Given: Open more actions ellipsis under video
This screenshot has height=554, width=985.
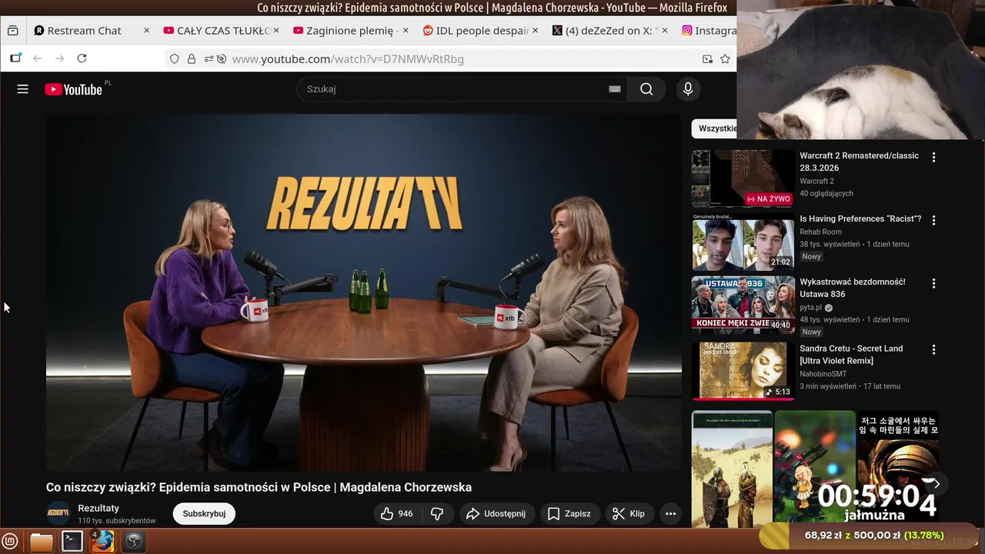Looking at the screenshot, I should 670,513.
